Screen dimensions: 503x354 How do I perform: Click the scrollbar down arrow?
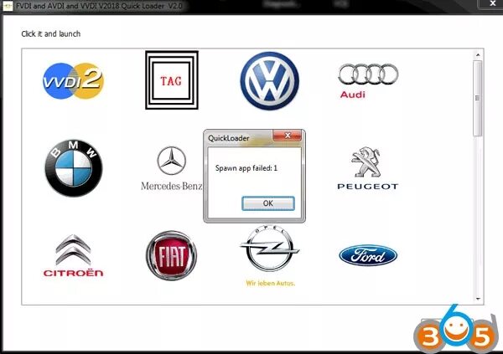coord(478,299)
